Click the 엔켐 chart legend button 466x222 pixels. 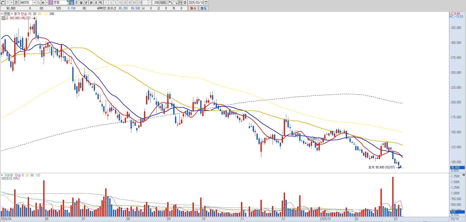(x=7, y=14)
